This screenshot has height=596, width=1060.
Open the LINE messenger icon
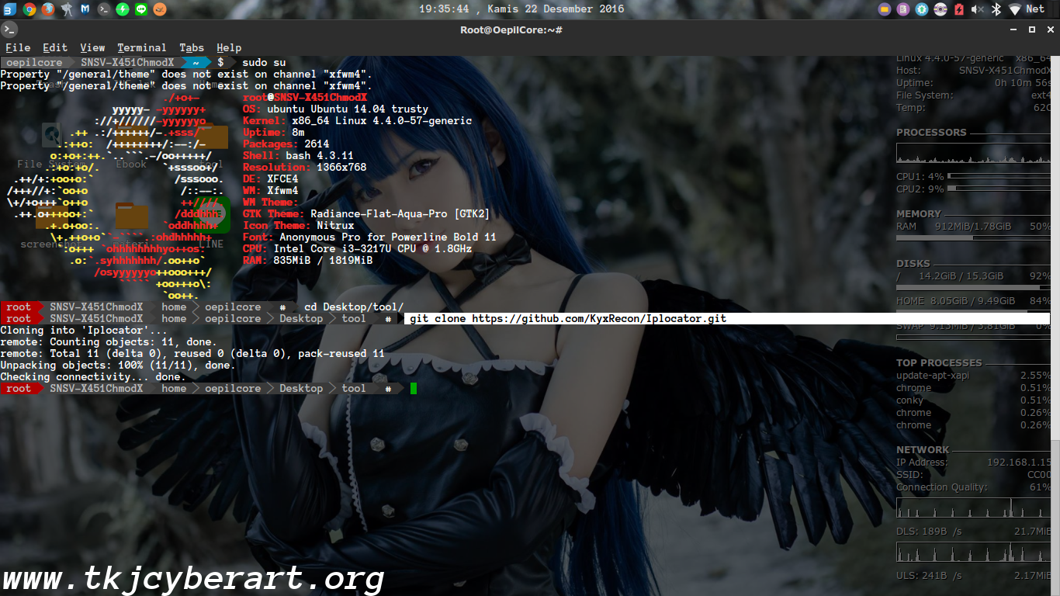(x=141, y=9)
